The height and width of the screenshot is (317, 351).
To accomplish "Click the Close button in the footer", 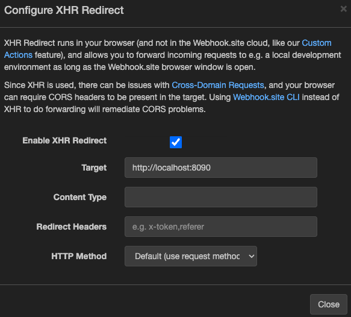I will [x=329, y=304].
